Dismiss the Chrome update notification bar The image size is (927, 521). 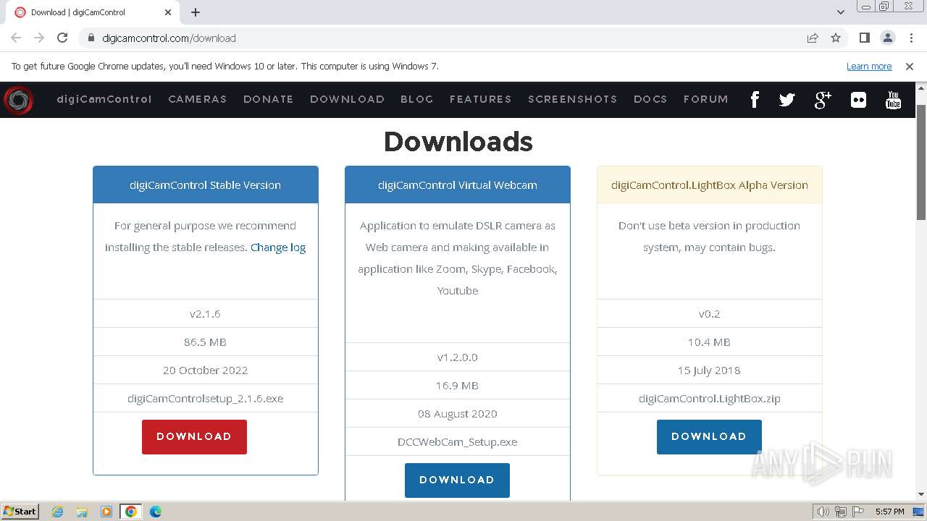click(910, 66)
